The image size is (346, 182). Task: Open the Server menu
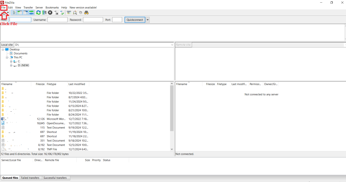click(x=39, y=7)
